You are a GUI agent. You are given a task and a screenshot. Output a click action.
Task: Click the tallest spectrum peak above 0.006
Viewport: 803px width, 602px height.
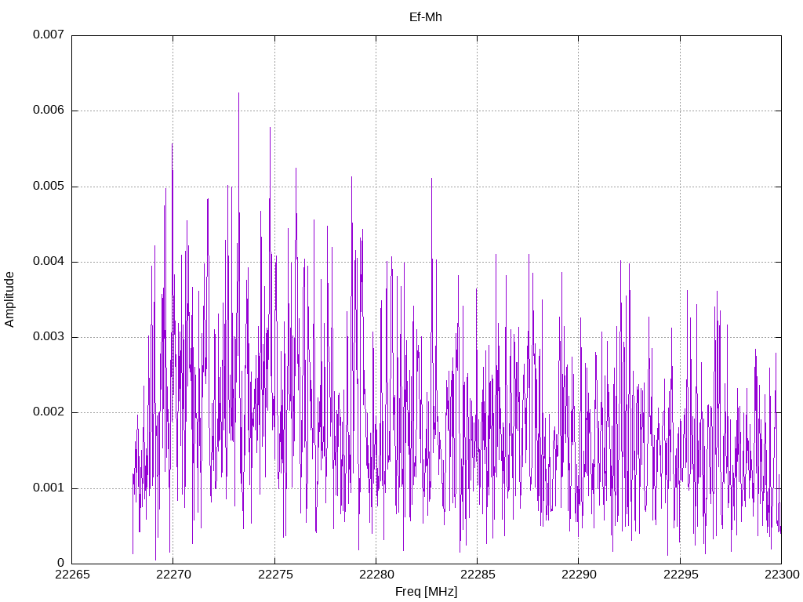(238, 95)
